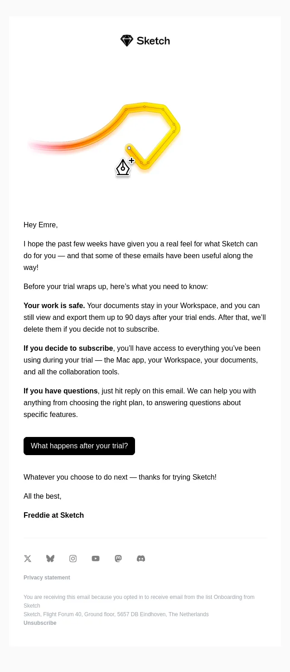Click the "Hey Emre," greeting line
The height and width of the screenshot is (672, 290).
[41, 225]
